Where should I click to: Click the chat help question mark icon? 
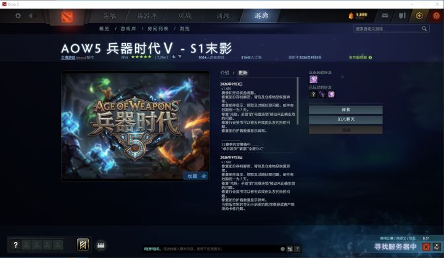point(297,249)
